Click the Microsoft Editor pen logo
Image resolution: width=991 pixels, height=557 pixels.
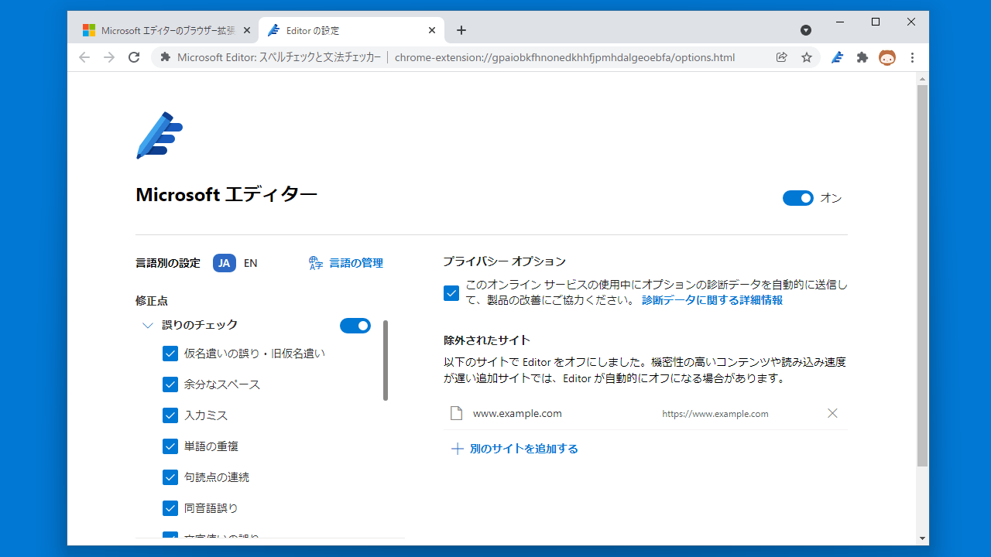pos(159,135)
